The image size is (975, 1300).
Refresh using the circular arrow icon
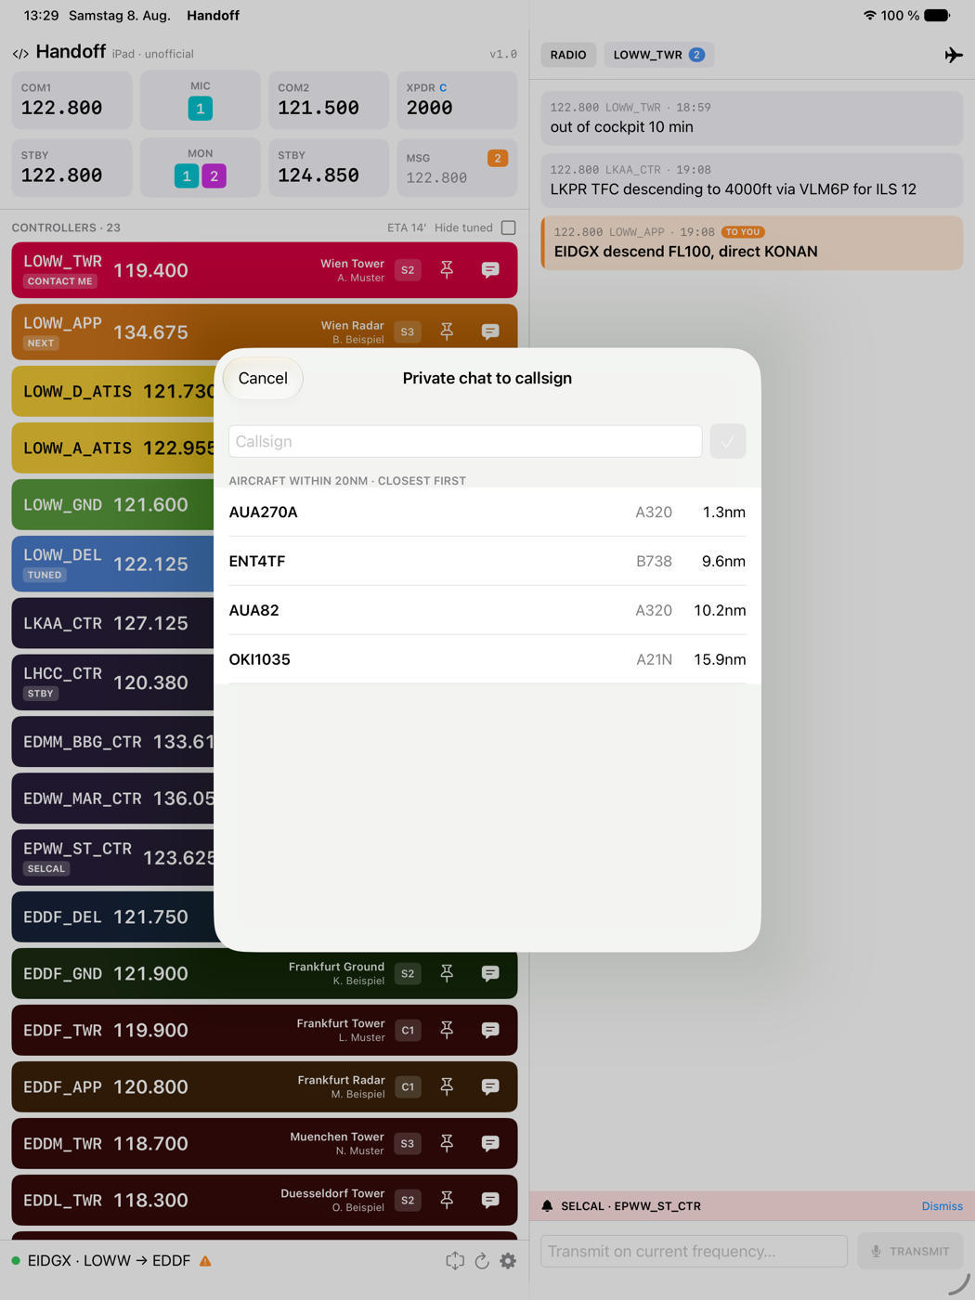(482, 1261)
